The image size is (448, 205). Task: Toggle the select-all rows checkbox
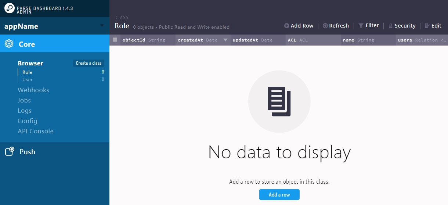coord(115,40)
